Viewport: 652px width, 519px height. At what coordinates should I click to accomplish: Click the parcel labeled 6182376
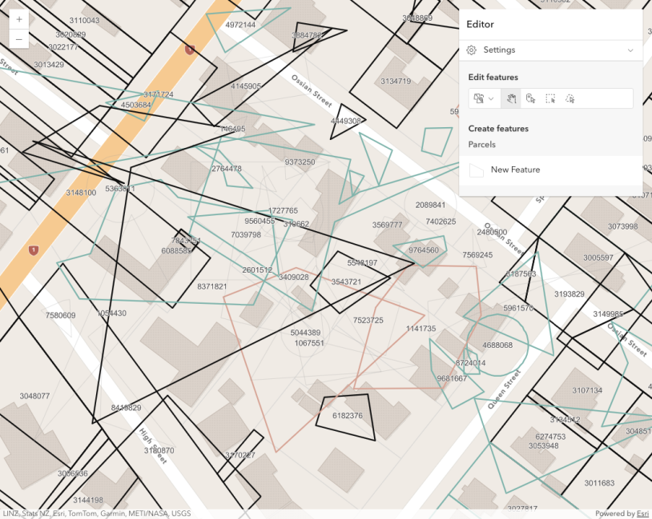click(348, 415)
